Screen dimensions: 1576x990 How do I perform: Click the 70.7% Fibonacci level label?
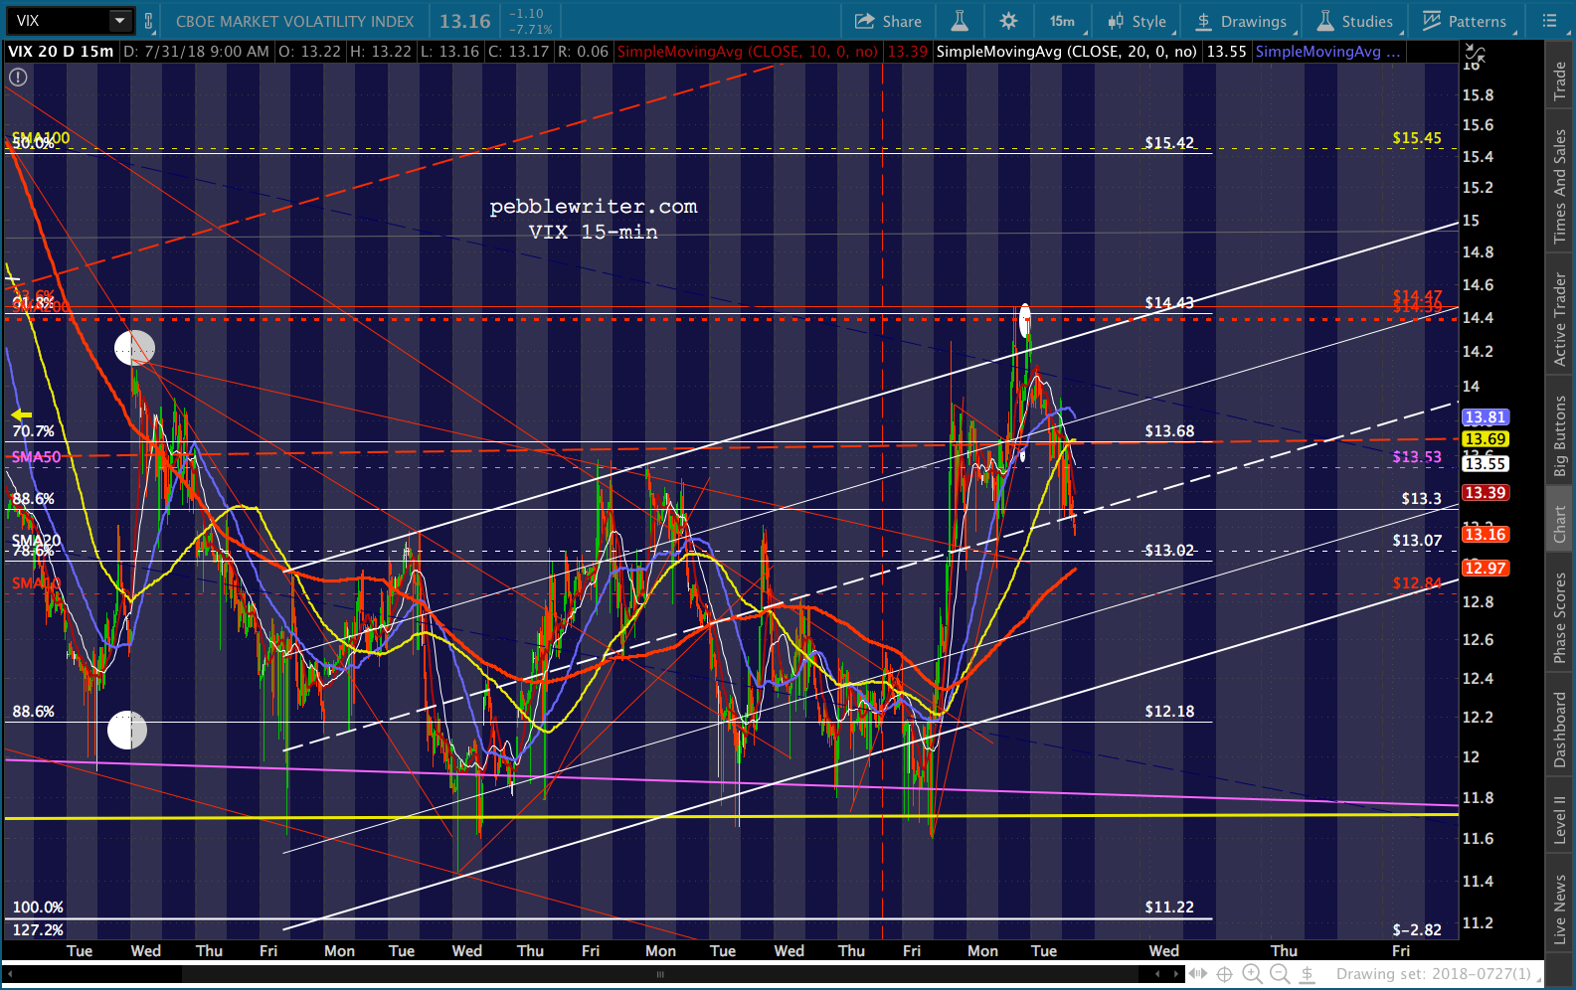click(33, 431)
